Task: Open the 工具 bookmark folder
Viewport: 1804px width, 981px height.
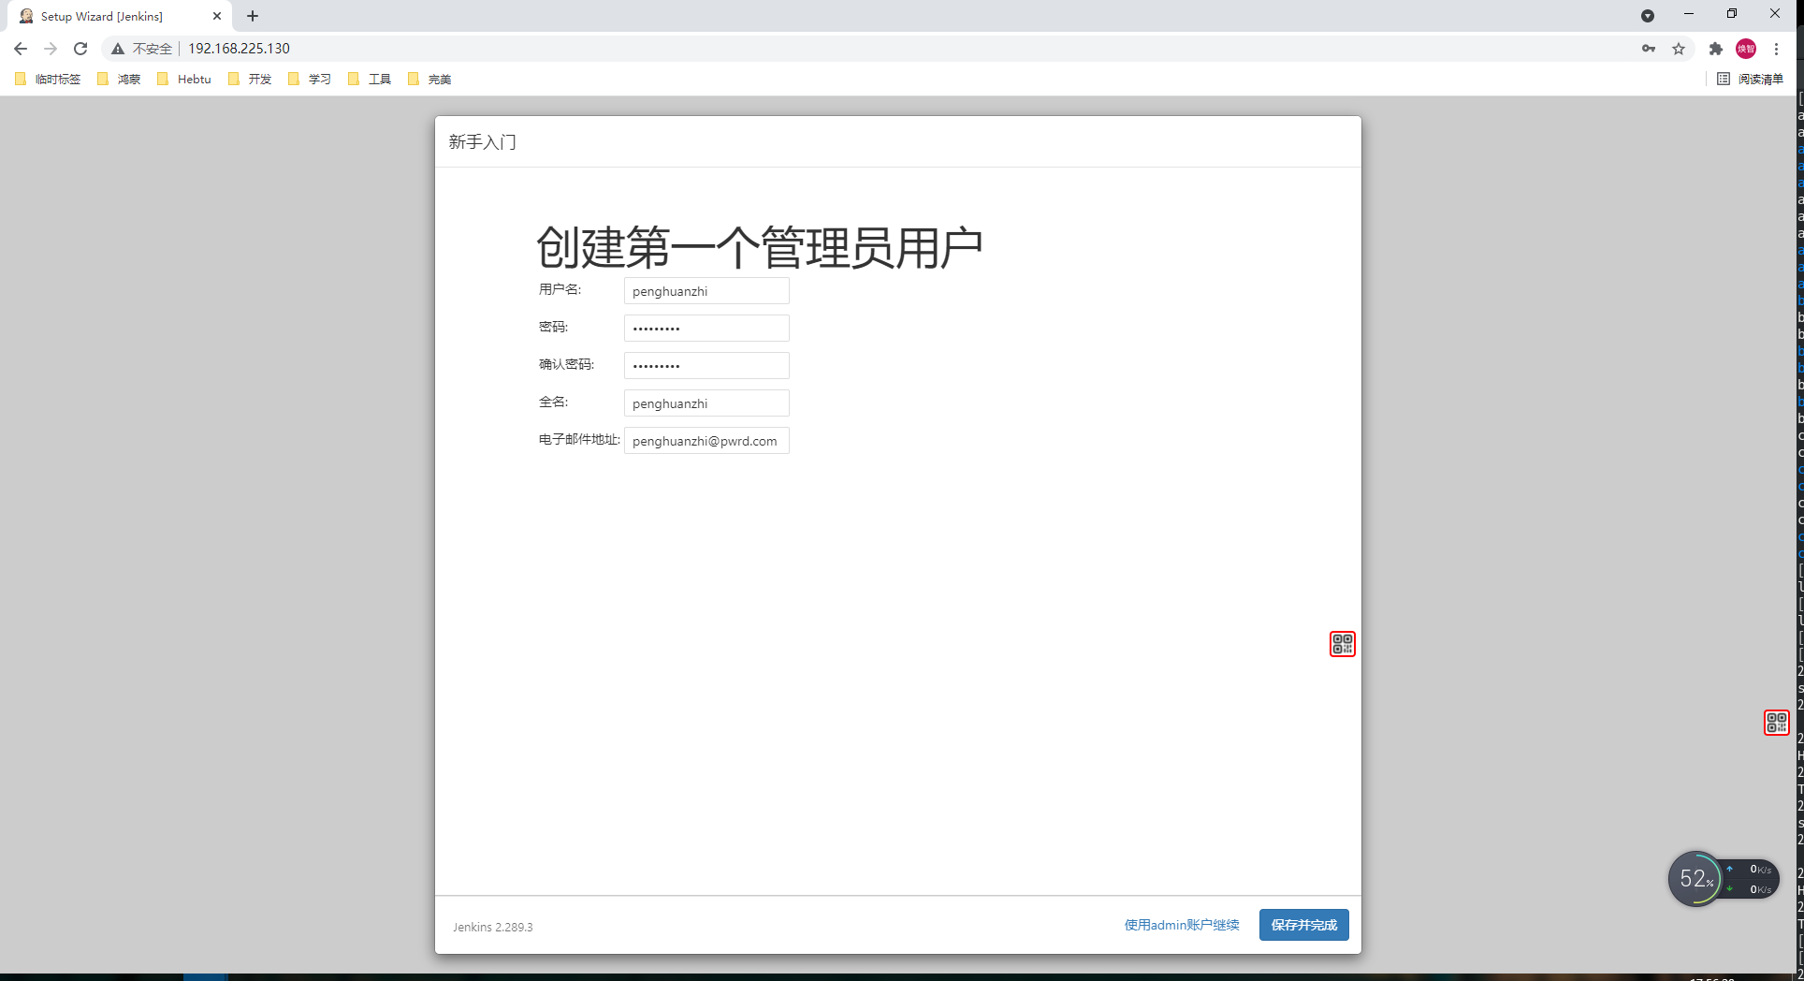Action: [371, 80]
